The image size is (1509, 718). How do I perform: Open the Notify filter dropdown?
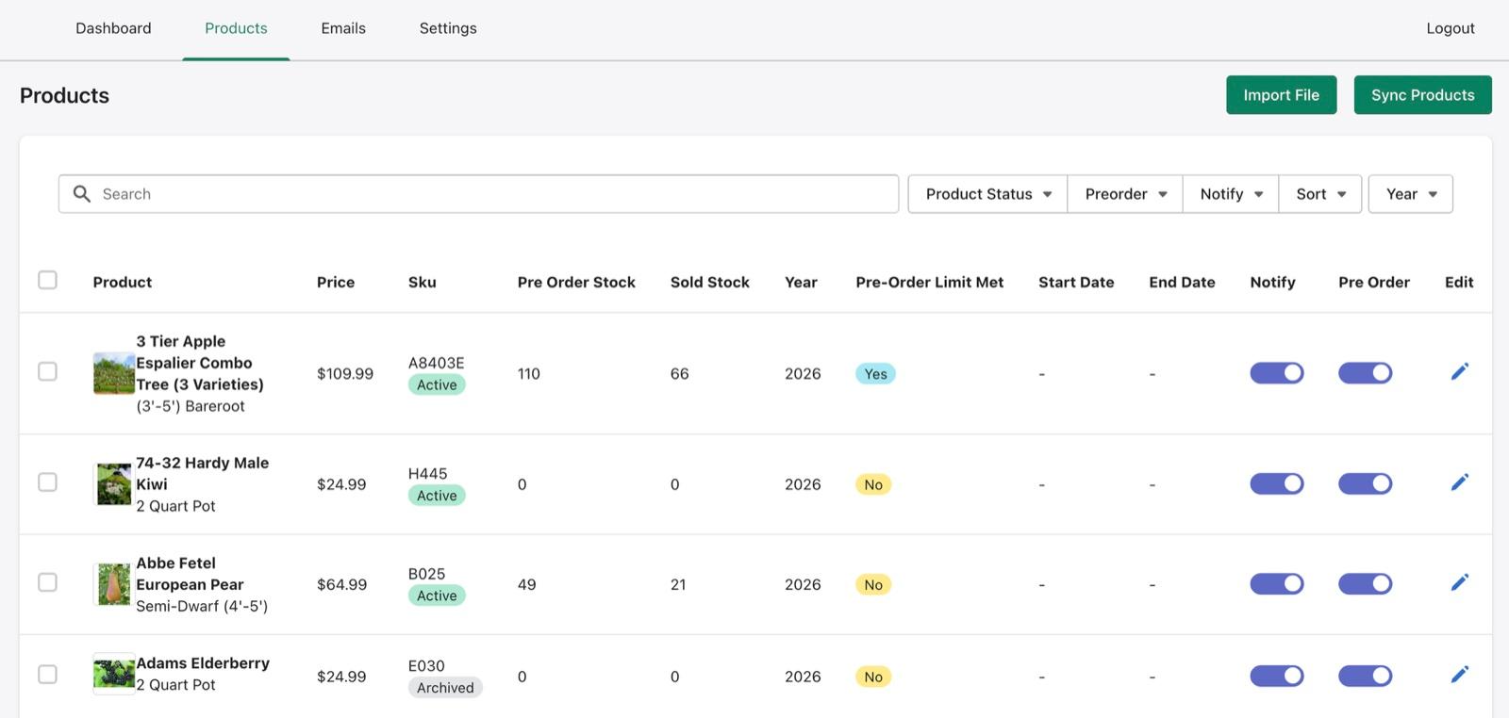pos(1231,194)
